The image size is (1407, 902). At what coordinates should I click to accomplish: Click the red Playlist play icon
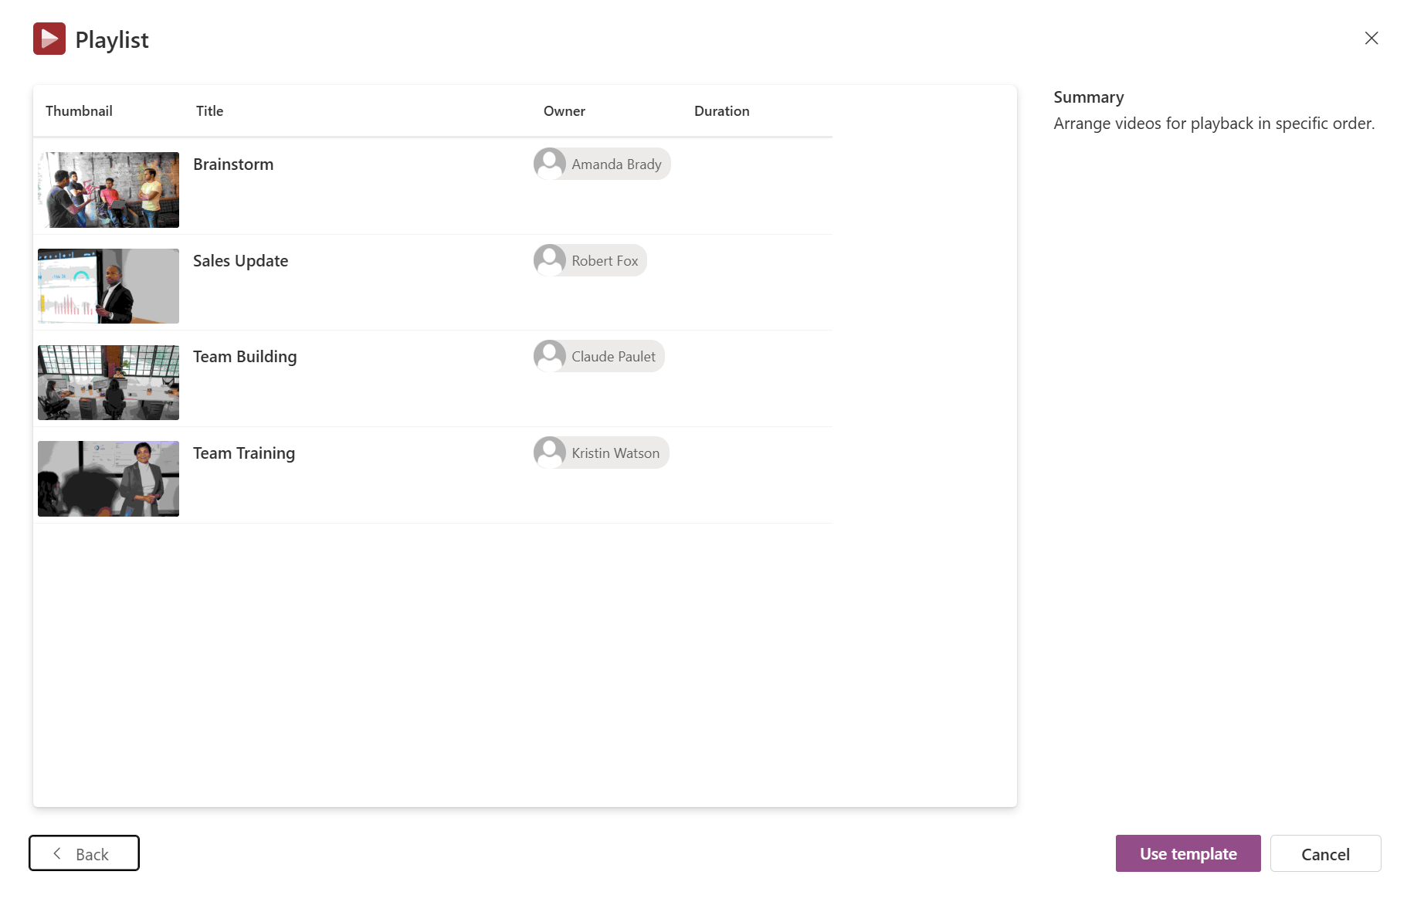48,38
